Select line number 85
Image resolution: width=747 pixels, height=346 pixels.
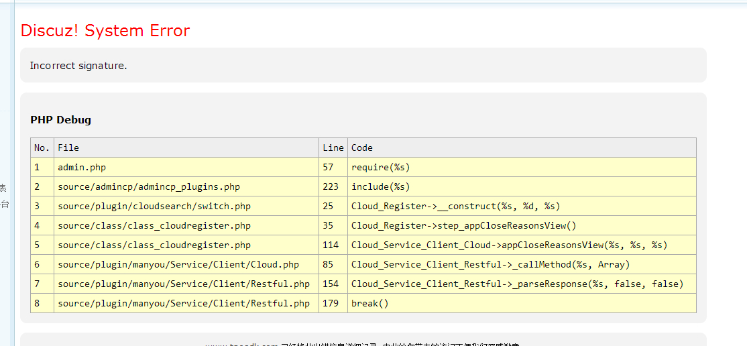[x=333, y=264]
